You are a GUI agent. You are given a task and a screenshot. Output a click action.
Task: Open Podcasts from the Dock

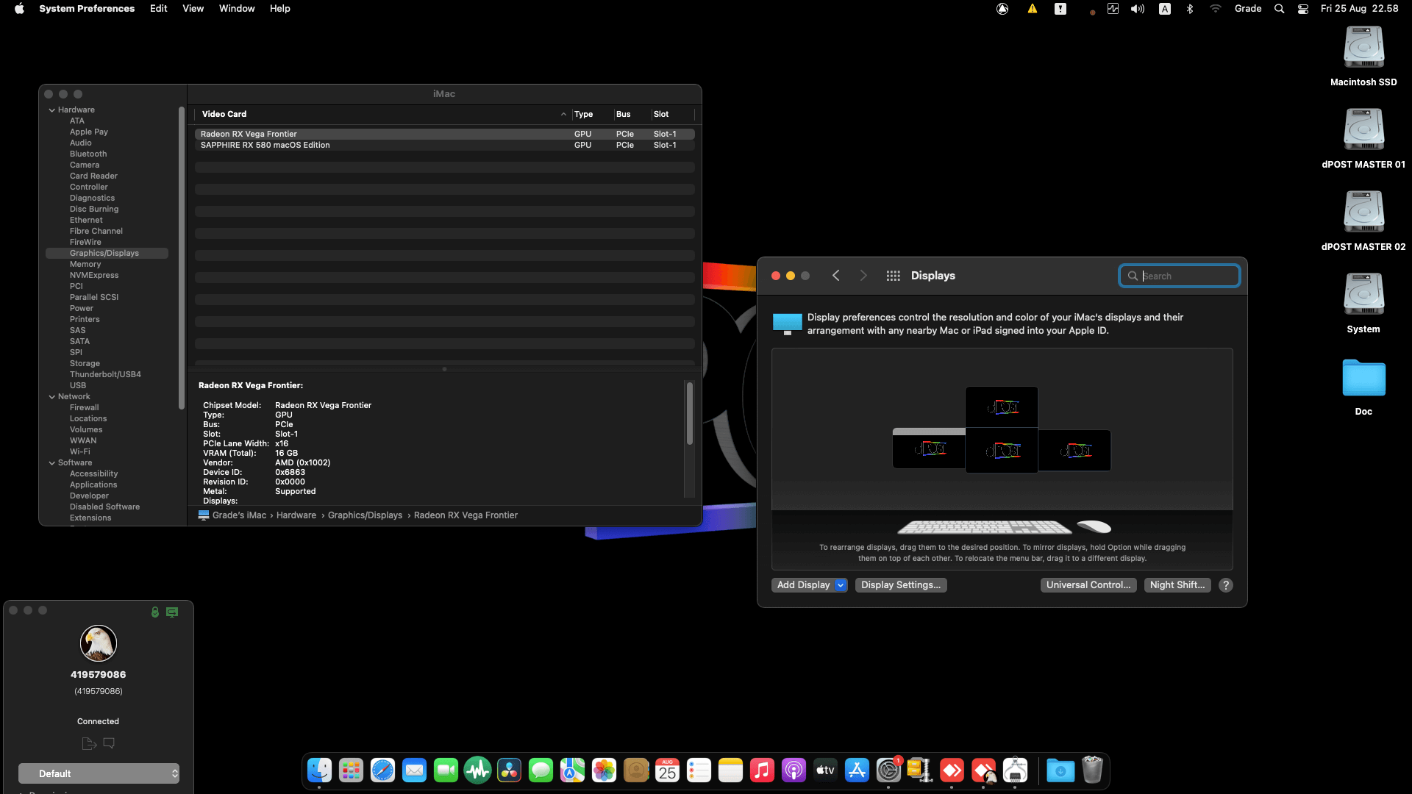pyautogui.click(x=794, y=770)
